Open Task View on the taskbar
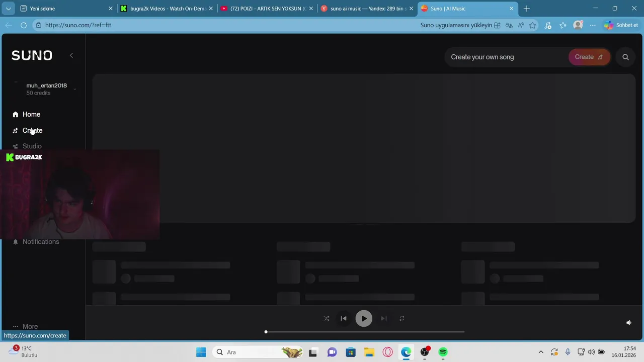 click(313, 352)
